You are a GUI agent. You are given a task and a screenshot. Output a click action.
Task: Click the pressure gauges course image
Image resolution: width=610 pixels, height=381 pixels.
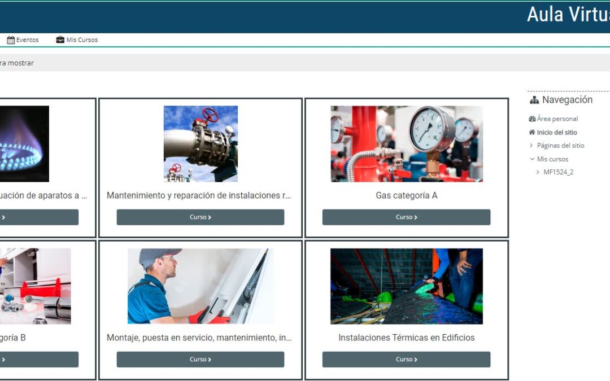pyautogui.click(x=407, y=144)
